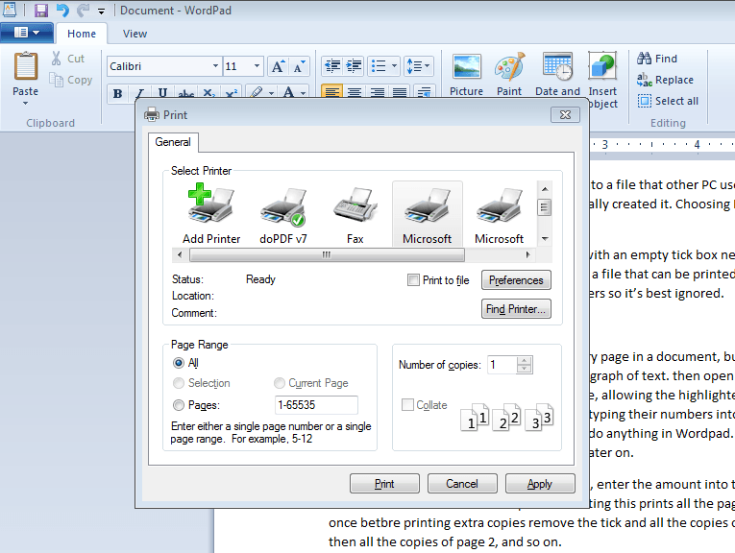Select the Pages radio button
The image size is (735, 553).
(178, 405)
